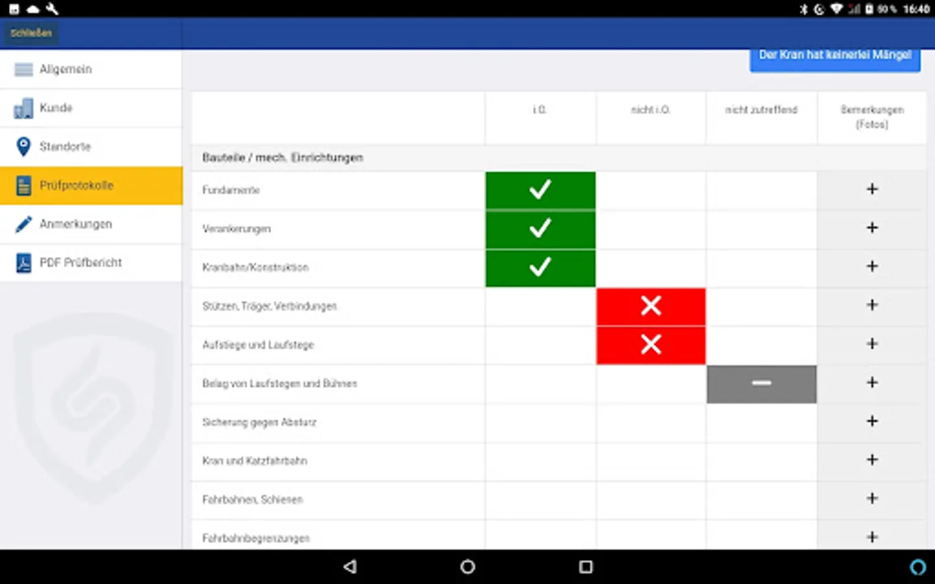Toggle i.O. checkmark for Kranbahn/Konstruktion
This screenshot has height=584, width=935.
pos(540,267)
